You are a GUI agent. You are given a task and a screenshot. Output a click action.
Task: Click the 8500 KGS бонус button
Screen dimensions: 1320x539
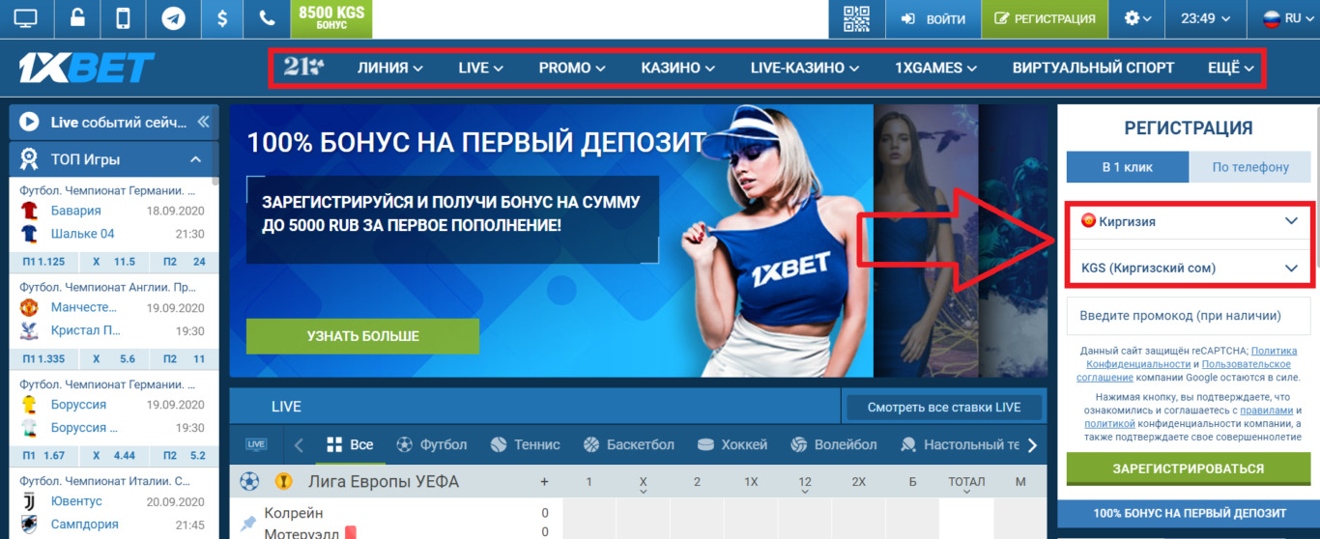(x=331, y=18)
